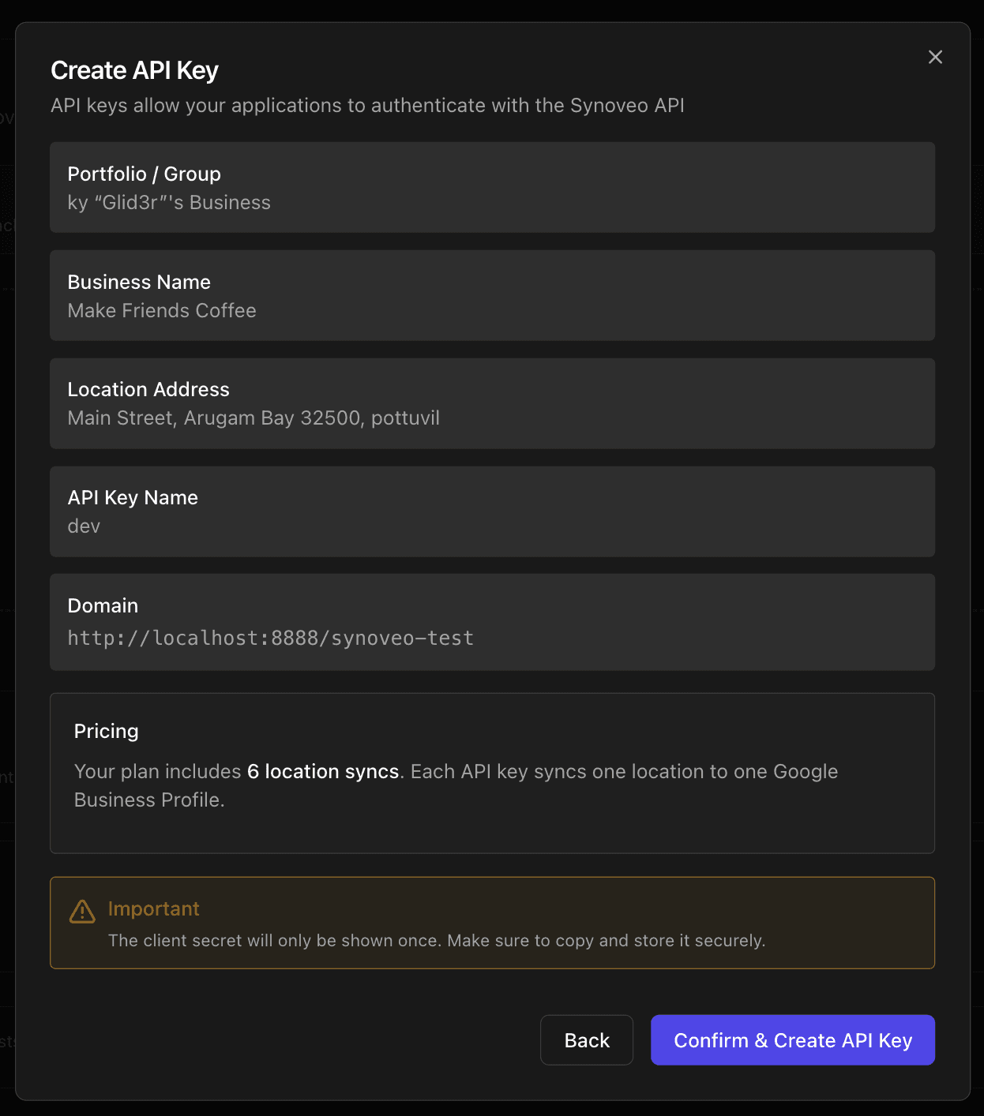Click the close X icon
This screenshot has width=984, height=1116.
[x=935, y=57]
